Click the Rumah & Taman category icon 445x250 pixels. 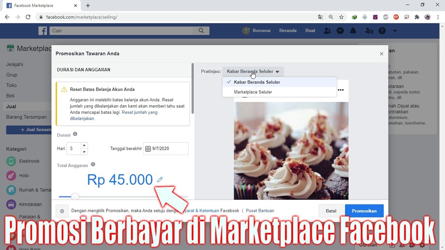point(11,190)
